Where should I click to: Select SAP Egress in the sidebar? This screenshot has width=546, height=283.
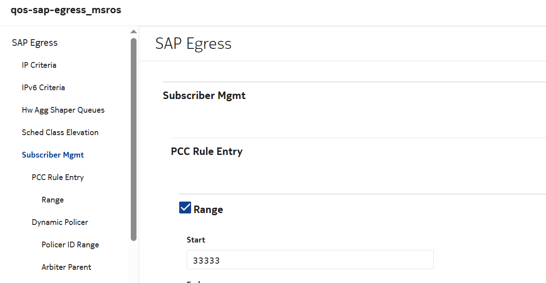coord(35,43)
